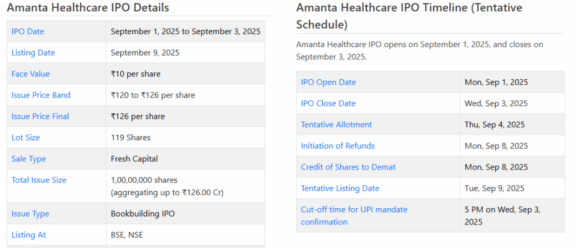Open the Issue Price Final link
Screen dimensions: 576x248
point(40,117)
